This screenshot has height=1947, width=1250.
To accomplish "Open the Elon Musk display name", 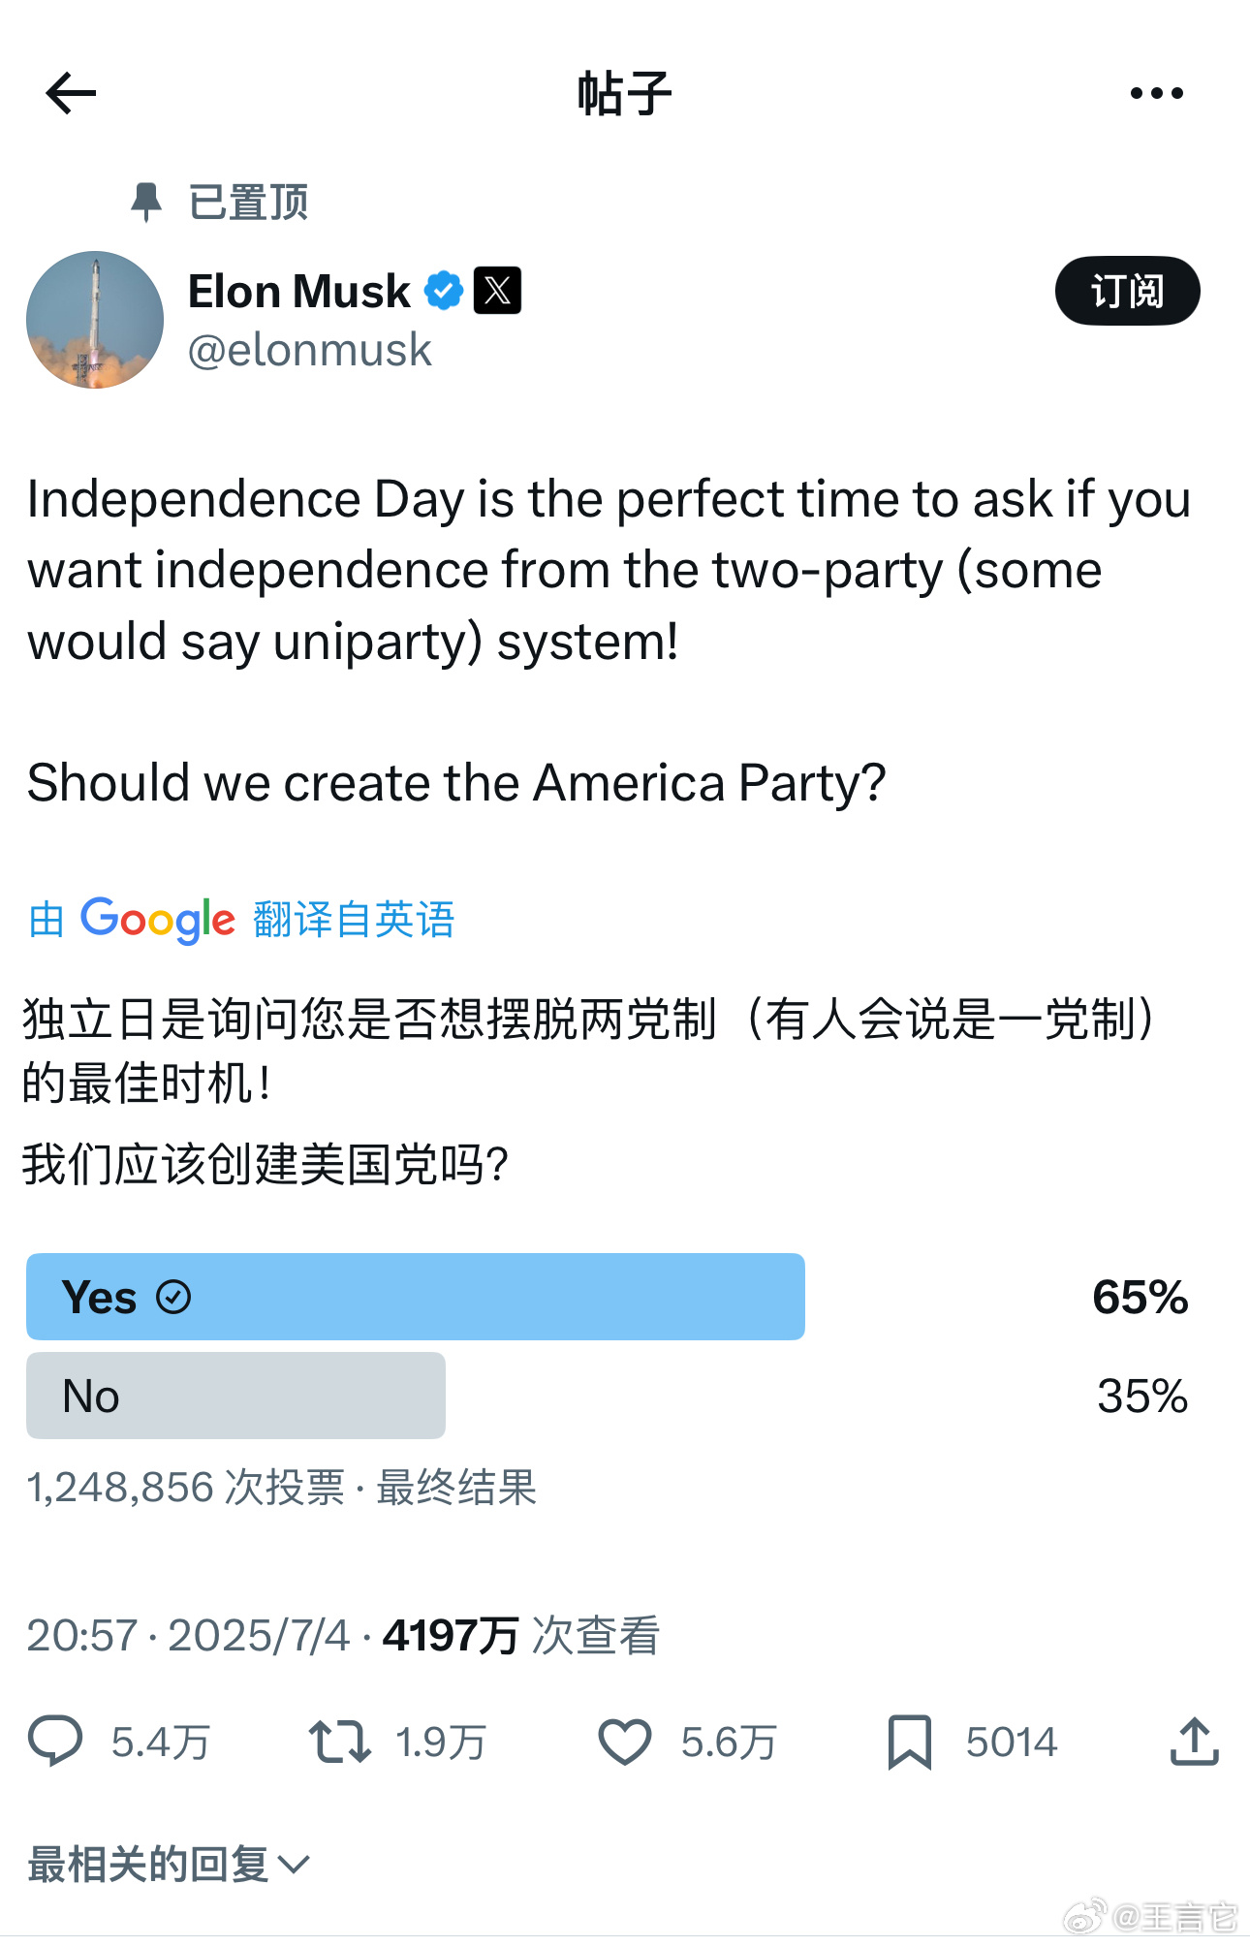I will coord(298,291).
